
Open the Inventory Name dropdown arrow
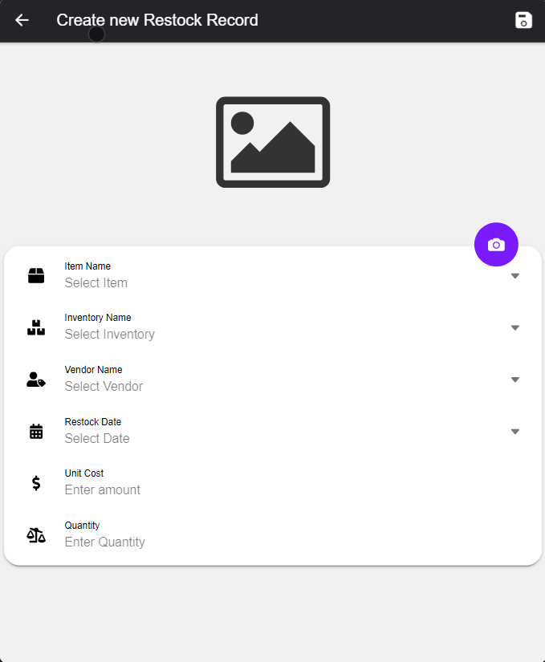tap(515, 327)
